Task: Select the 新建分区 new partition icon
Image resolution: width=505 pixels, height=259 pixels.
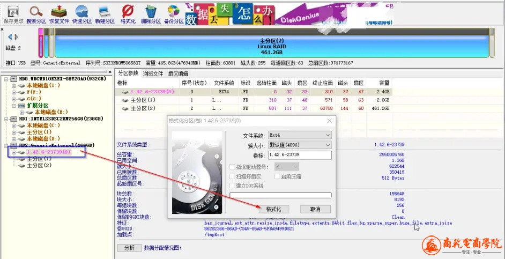Action: (105, 13)
